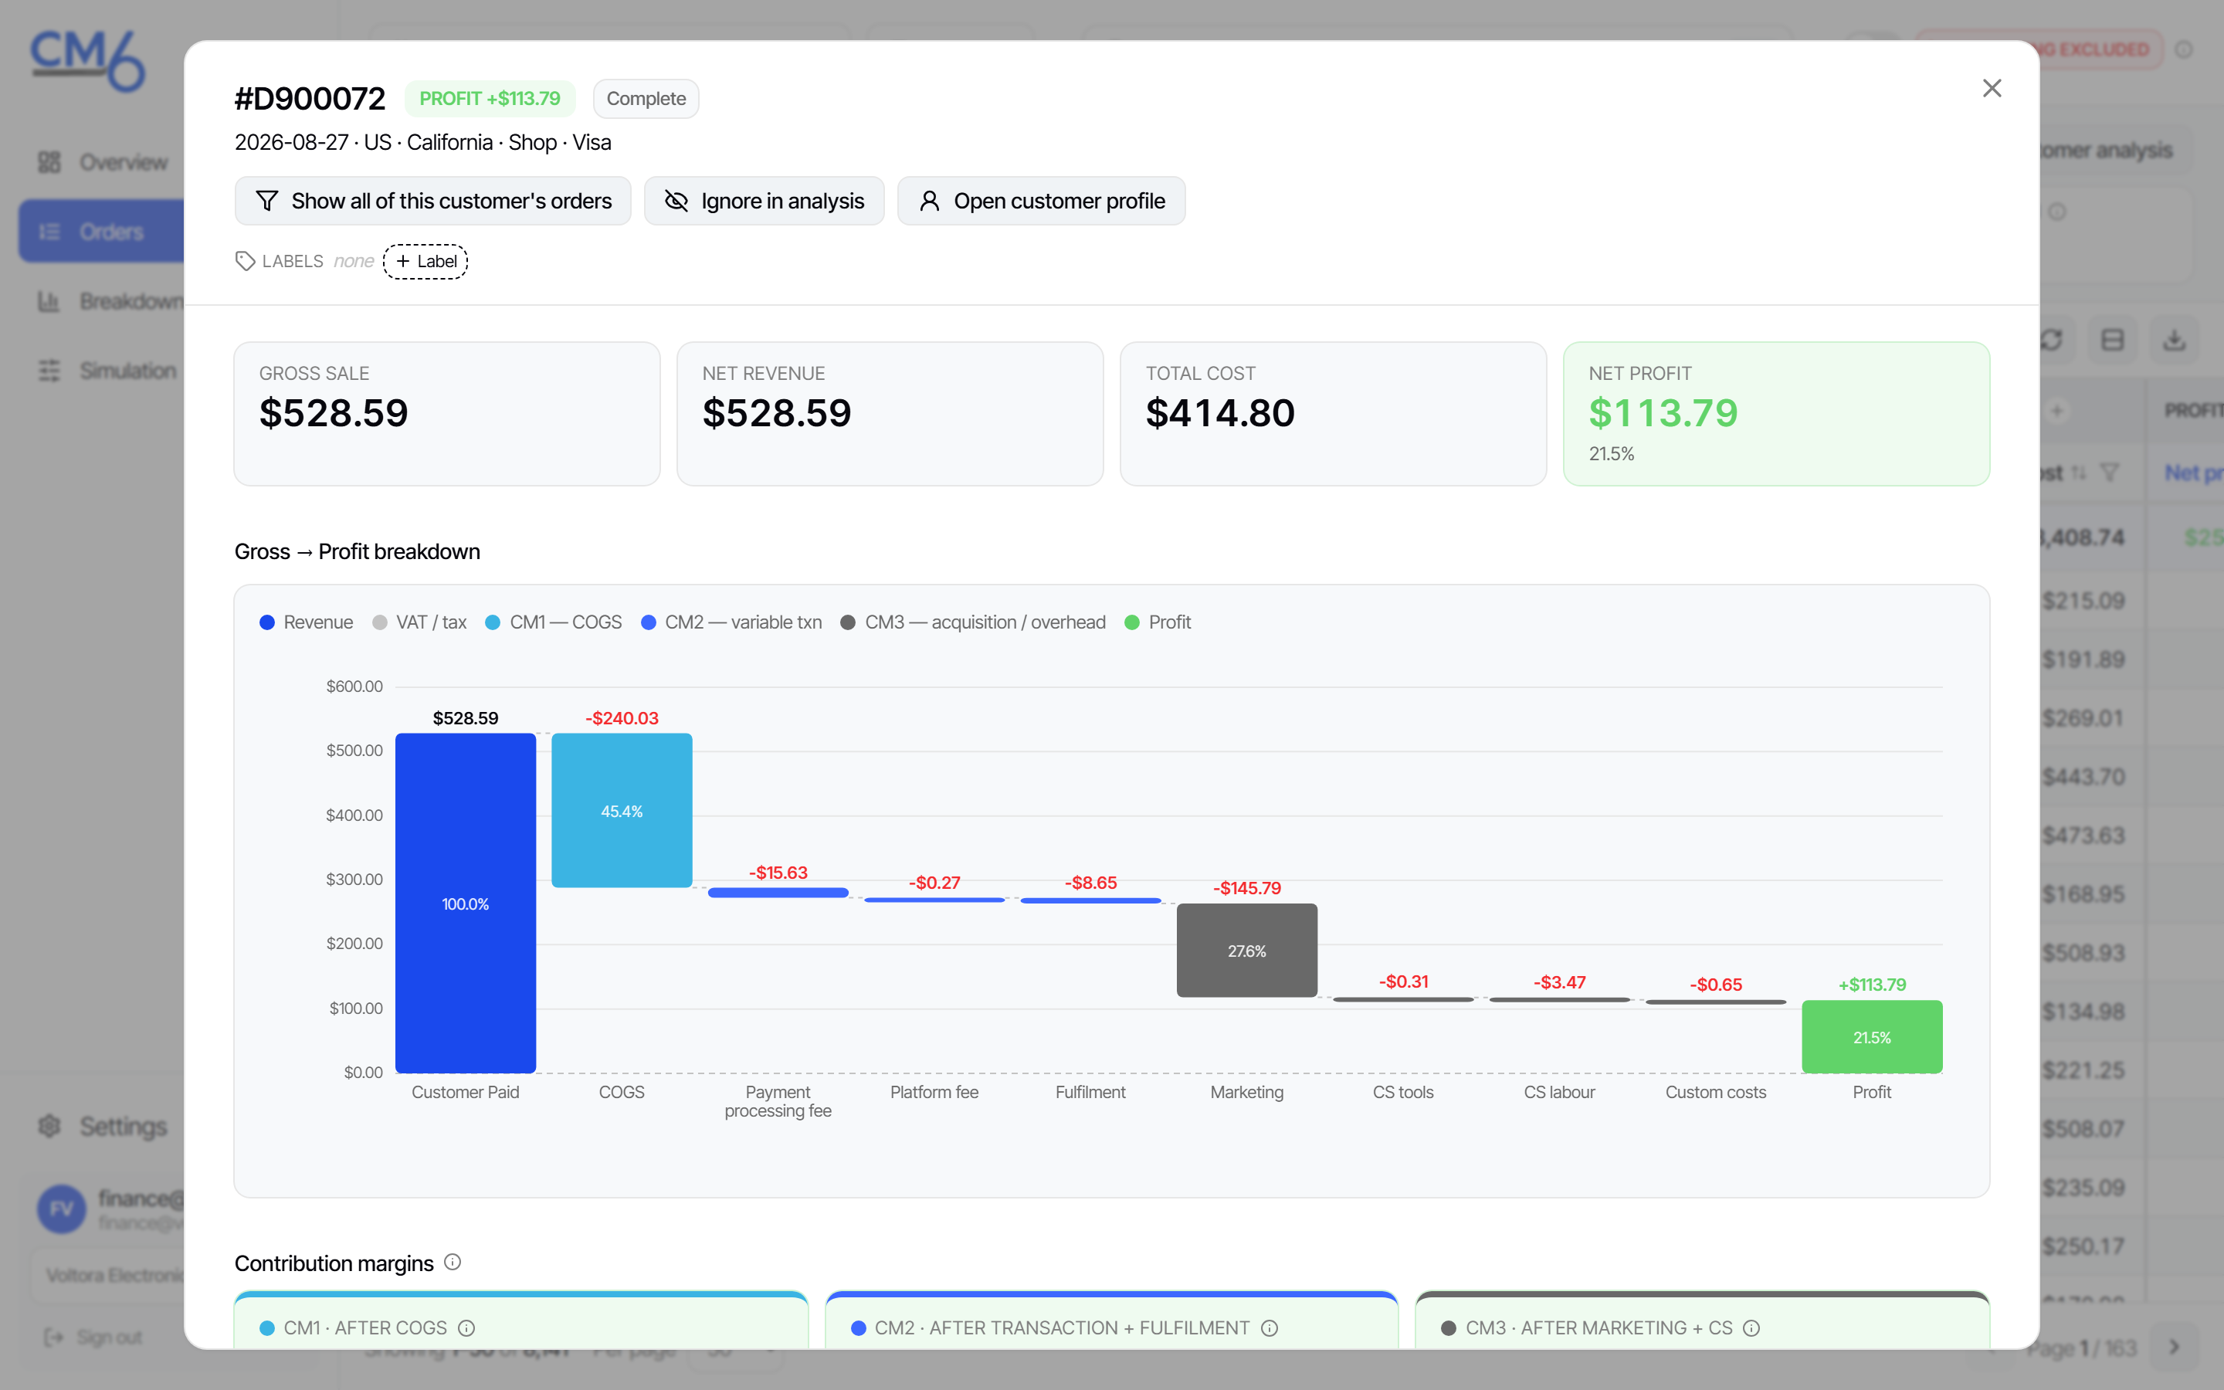Click the PROFIT +$113.79 badge

click(x=490, y=98)
